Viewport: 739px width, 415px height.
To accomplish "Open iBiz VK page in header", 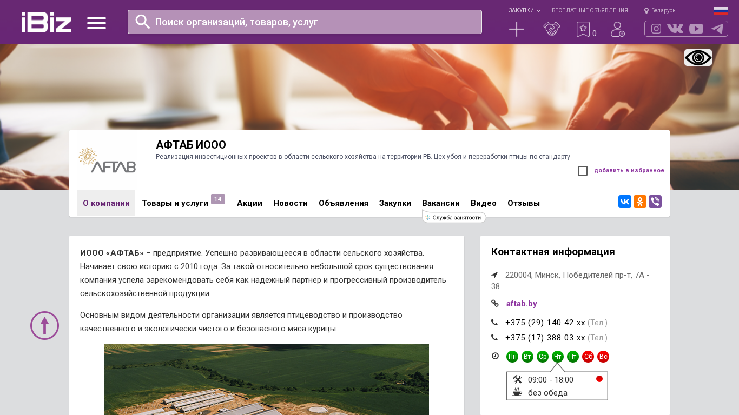I will click(x=675, y=29).
